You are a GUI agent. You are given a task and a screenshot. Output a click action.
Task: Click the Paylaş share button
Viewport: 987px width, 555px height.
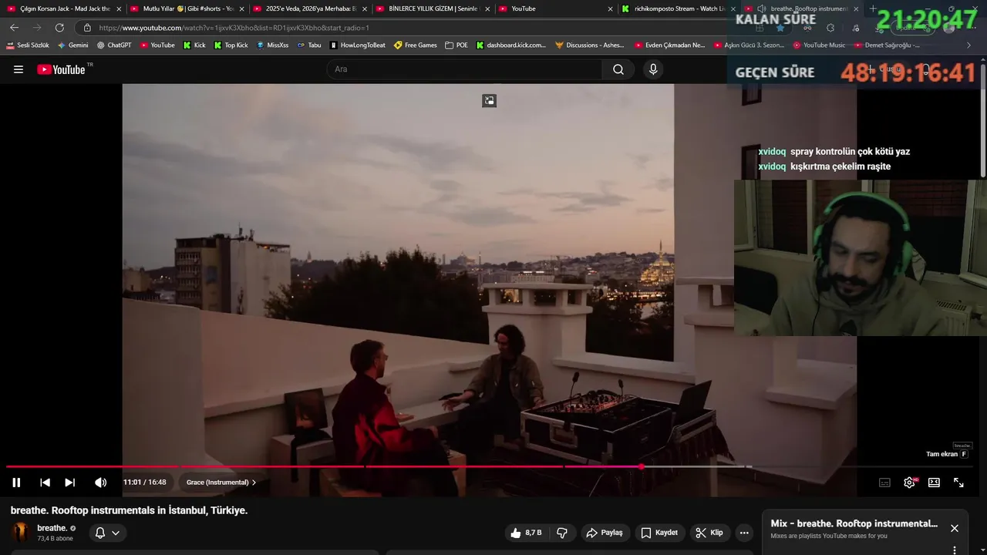tap(605, 533)
